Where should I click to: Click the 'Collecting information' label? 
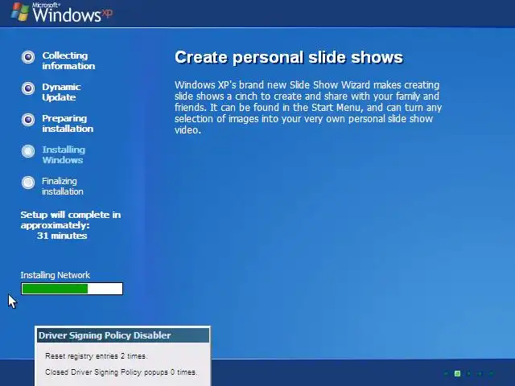[x=68, y=61]
